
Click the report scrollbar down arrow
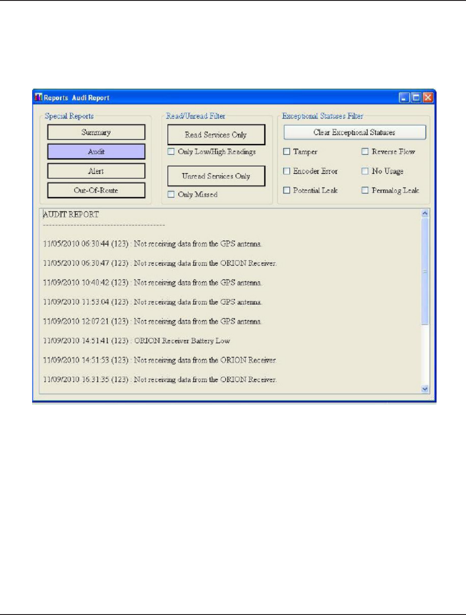[x=425, y=389]
